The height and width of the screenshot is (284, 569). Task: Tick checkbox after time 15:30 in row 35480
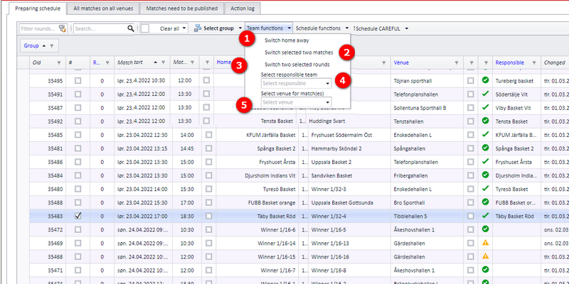coord(208,189)
